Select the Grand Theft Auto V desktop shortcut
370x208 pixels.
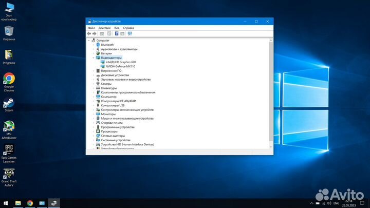(x=9, y=177)
